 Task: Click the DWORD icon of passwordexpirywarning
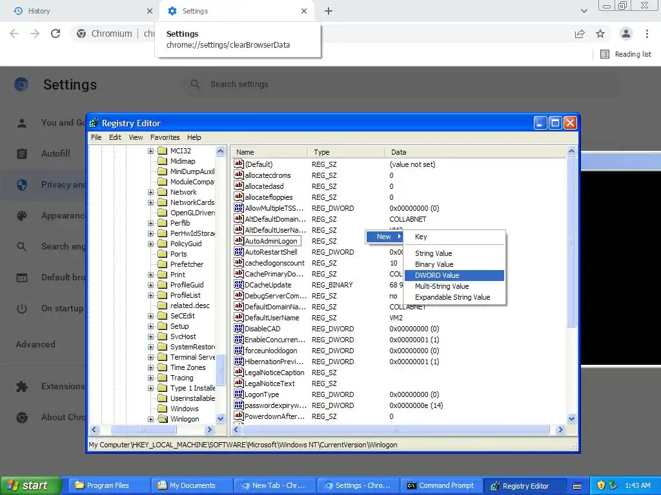(239, 405)
